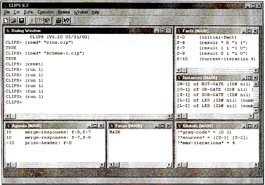The width and height of the screenshot is (265, 185).
Task: Open the Edit menu
Action: (x=17, y=12)
